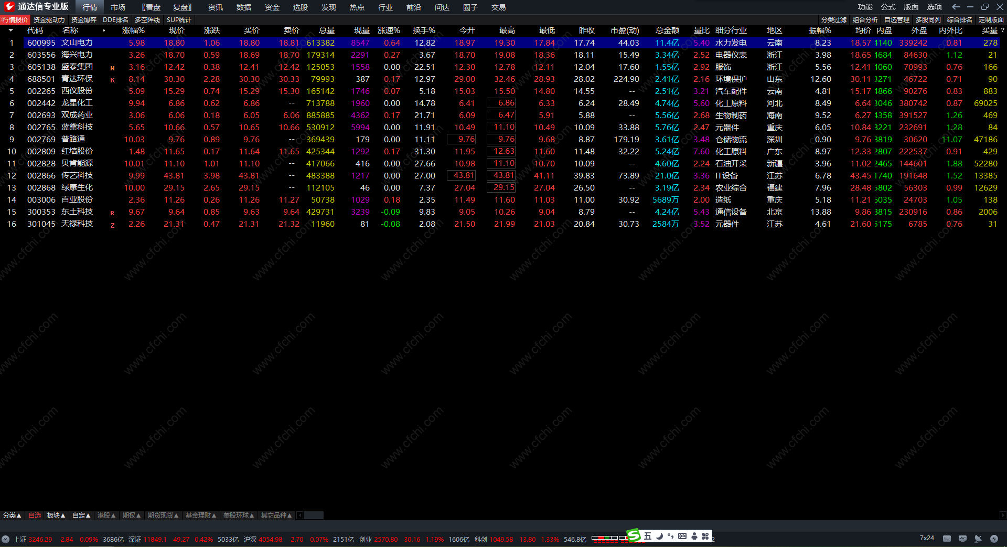Viewport: 1007px width, 547px height.
Task: Expand the 自定 custom list
Action: pos(81,516)
